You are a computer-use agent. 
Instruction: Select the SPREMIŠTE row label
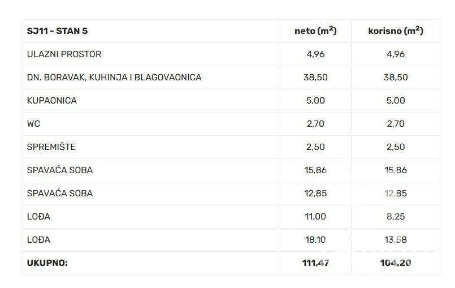(51, 147)
